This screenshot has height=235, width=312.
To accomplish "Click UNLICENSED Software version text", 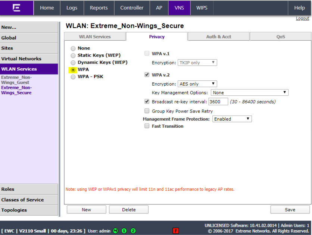I will 241,225.
